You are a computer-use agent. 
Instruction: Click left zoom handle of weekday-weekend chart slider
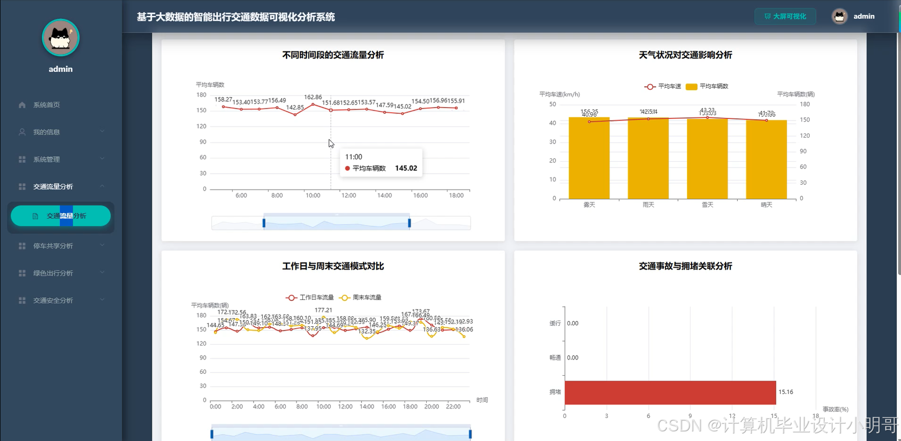click(212, 434)
